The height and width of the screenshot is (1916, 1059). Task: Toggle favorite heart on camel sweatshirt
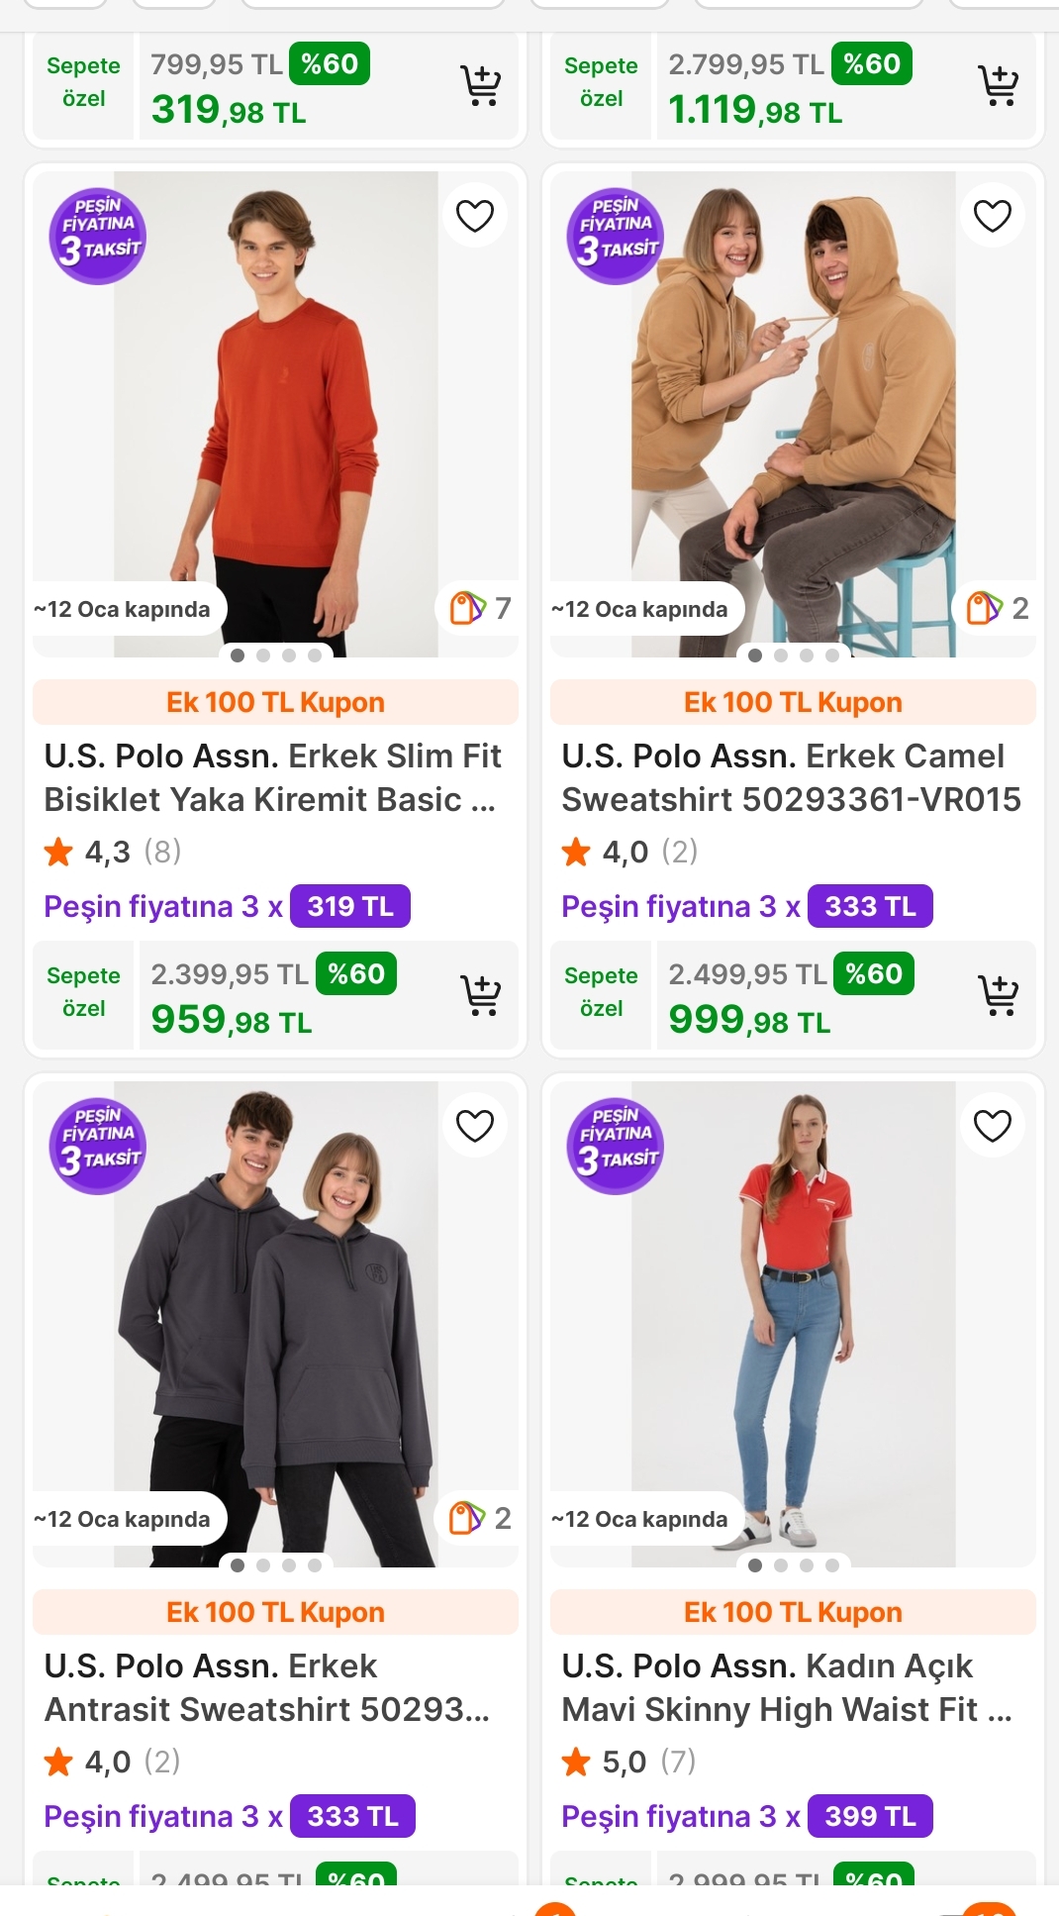point(992,215)
